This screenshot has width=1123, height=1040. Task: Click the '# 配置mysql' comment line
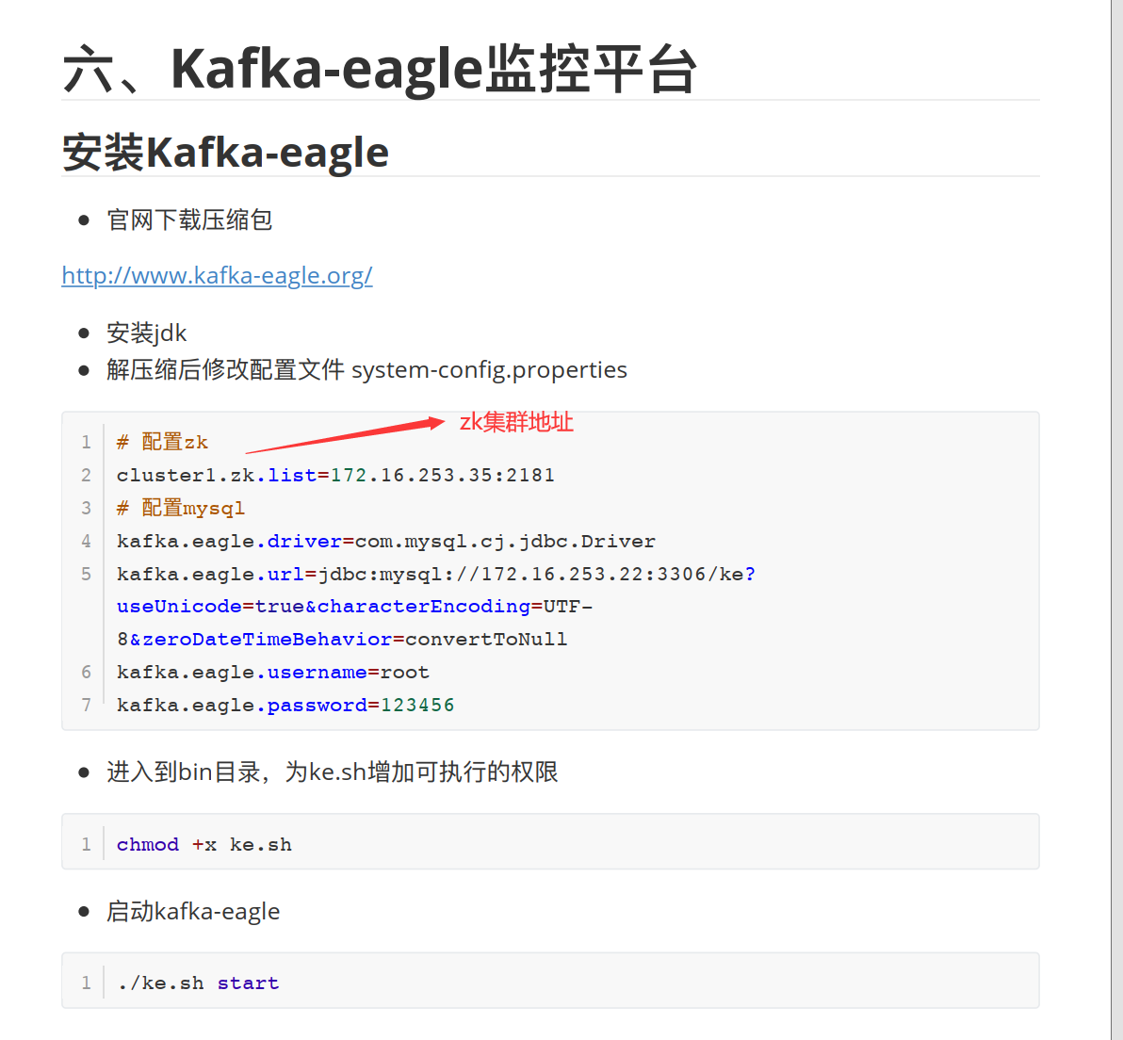(x=181, y=508)
